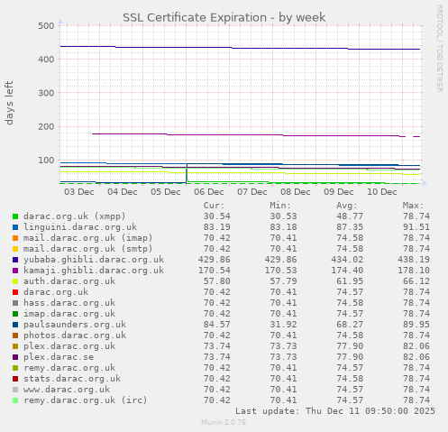This screenshot has height=432, width=448.
Task: Click the 500 y-axis tick label
Action: (46, 25)
